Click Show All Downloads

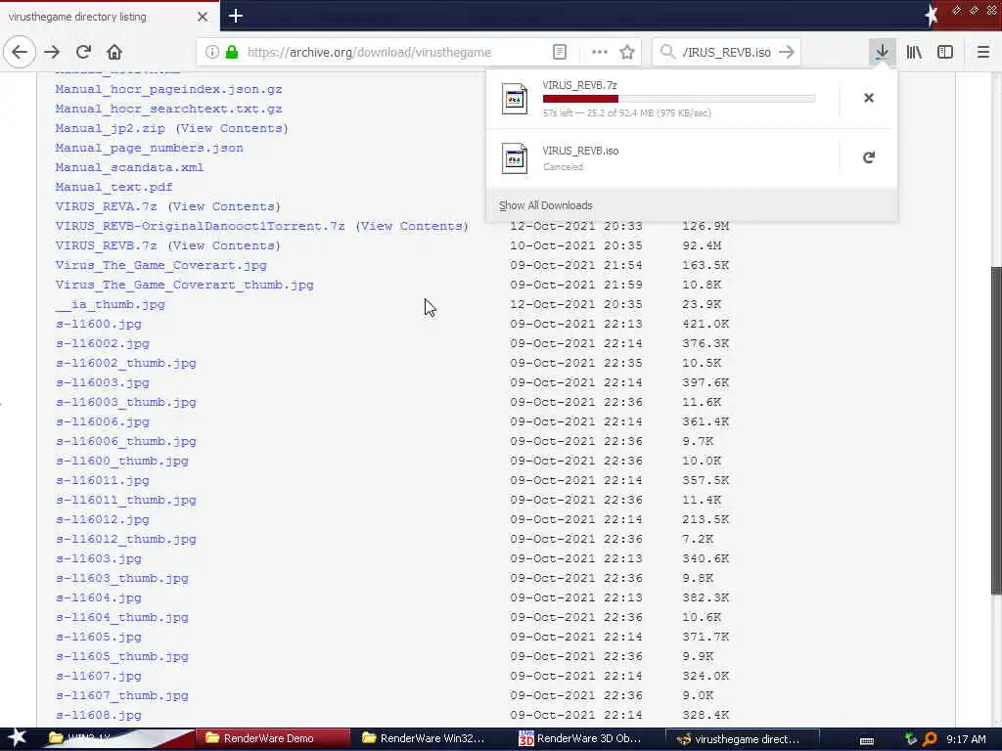546,205
